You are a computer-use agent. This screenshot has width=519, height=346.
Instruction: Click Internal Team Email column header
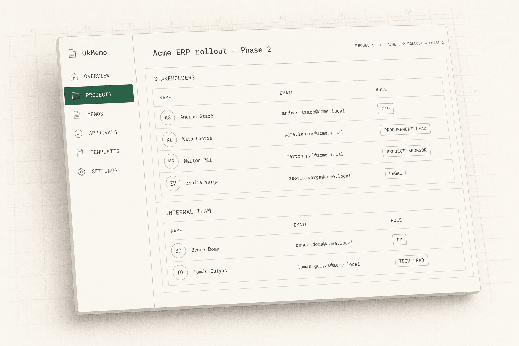[301, 225]
